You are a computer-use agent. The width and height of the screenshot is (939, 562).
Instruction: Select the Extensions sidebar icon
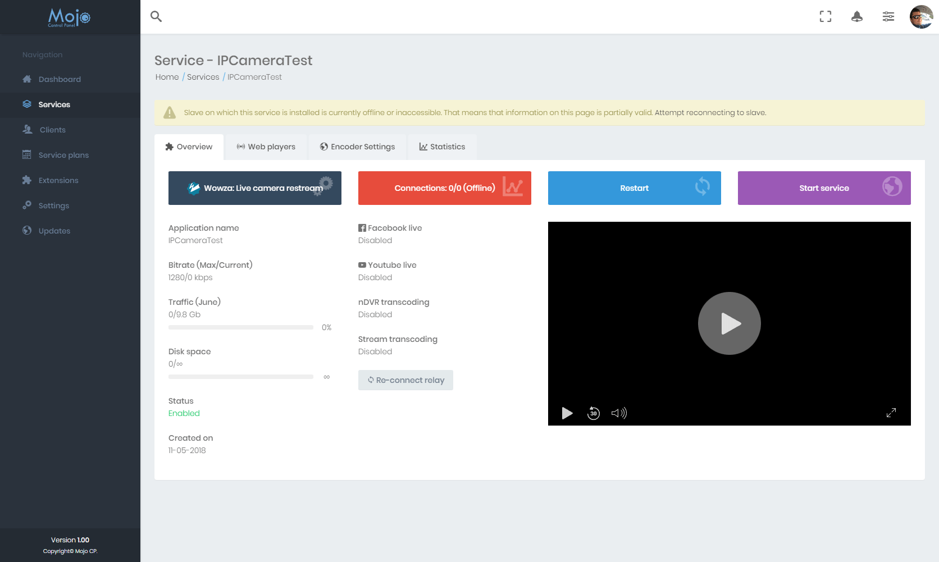pyautogui.click(x=27, y=180)
